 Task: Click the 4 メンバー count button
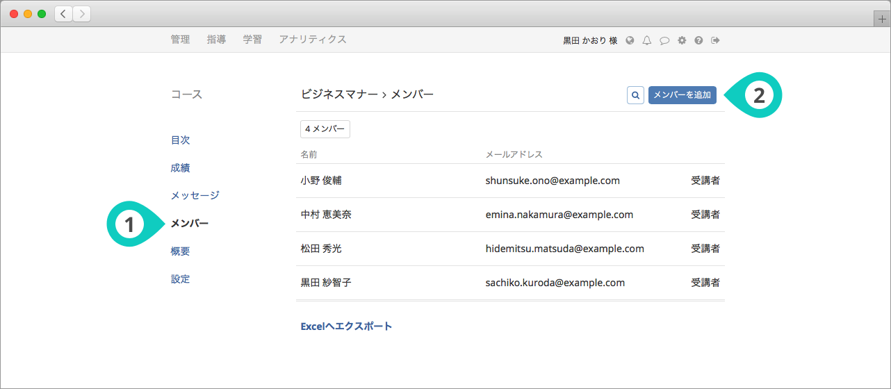[325, 129]
